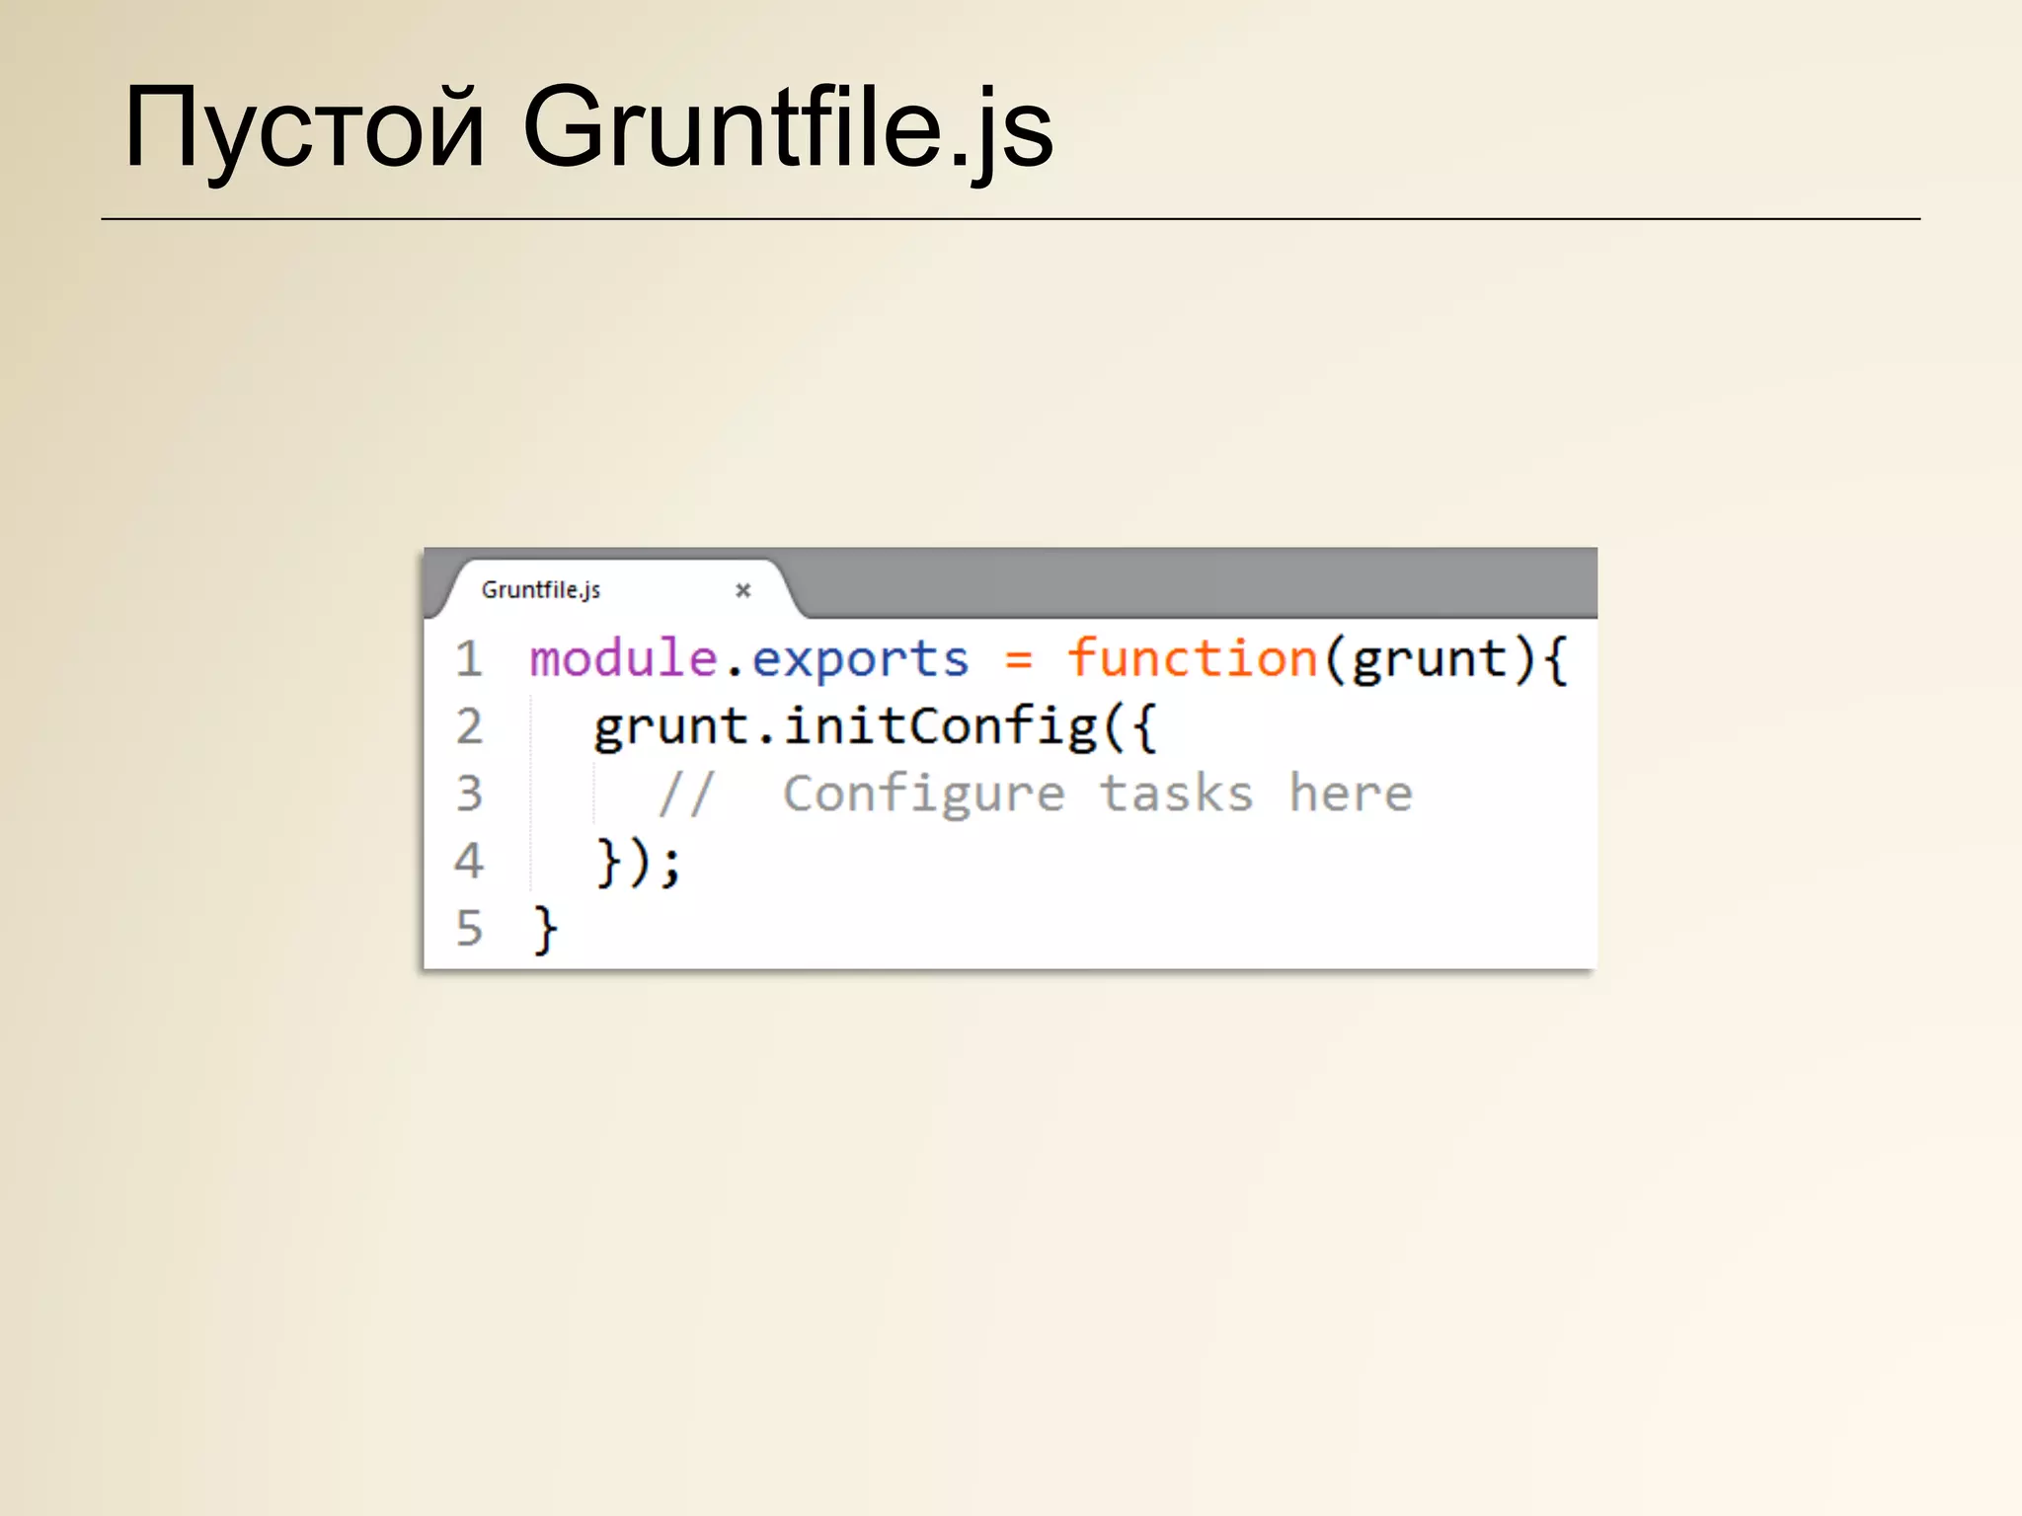
Task: Click the 'function' keyword on line 1
Action: (x=1193, y=657)
